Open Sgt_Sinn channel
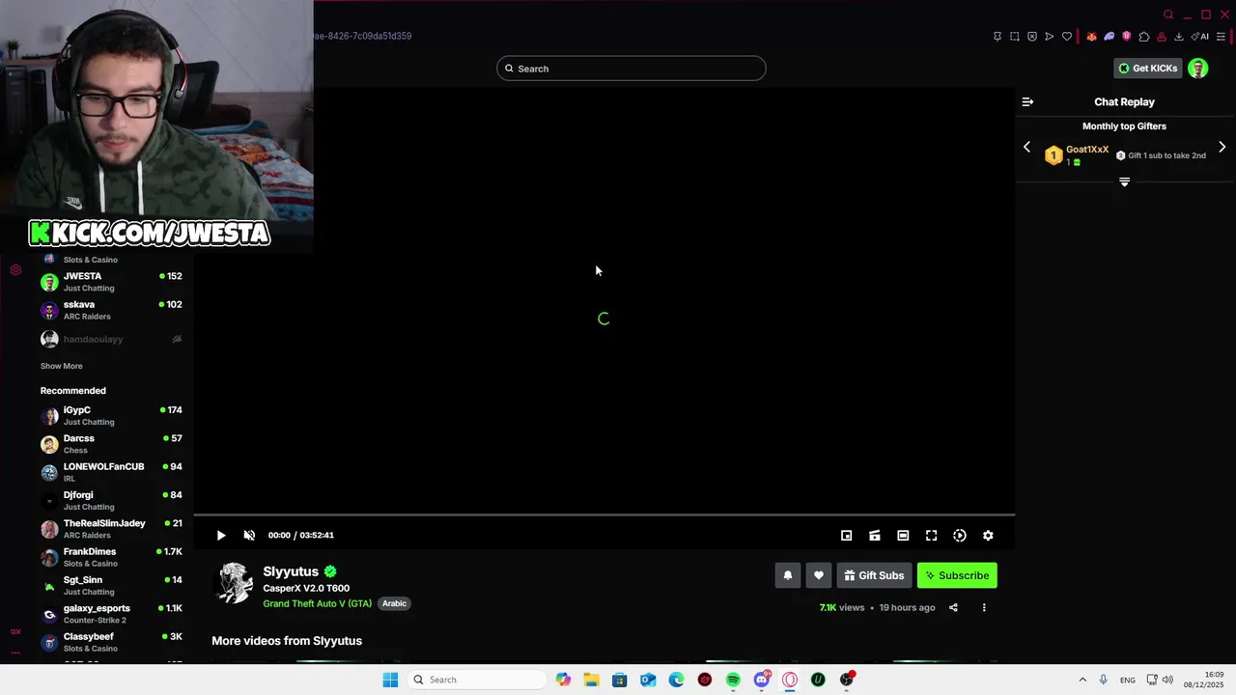This screenshot has width=1236, height=695. coord(111,586)
